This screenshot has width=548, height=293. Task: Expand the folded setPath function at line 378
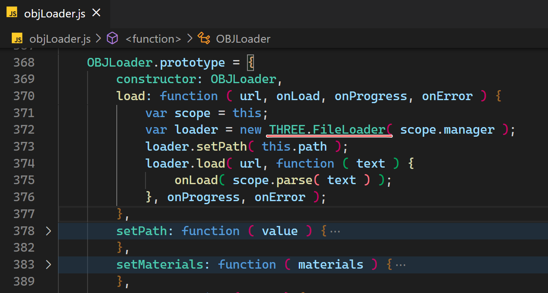(x=48, y=231)
